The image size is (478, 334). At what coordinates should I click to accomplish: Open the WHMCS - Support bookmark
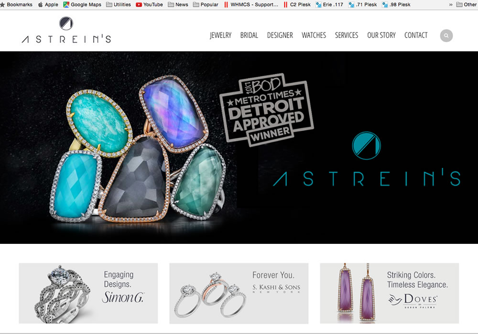[251, 5]
